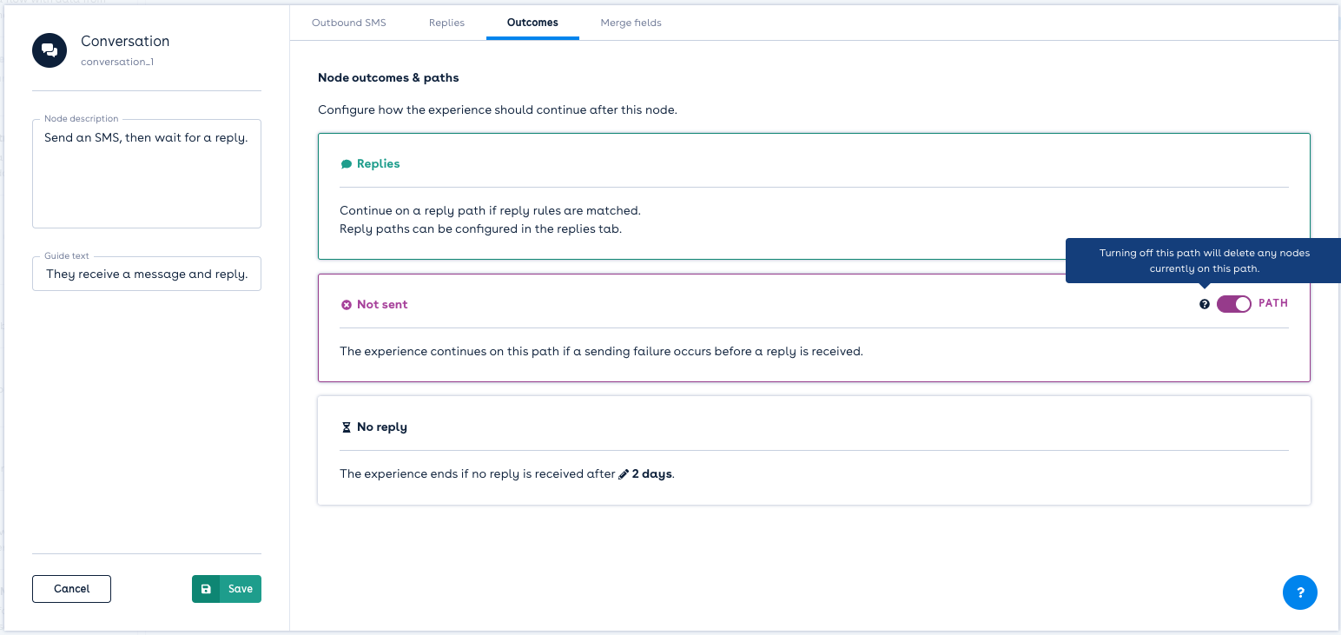Screen dimensions: 1341x635
Task: Open the blue help button at bottom right
Action: point(1299,592)
